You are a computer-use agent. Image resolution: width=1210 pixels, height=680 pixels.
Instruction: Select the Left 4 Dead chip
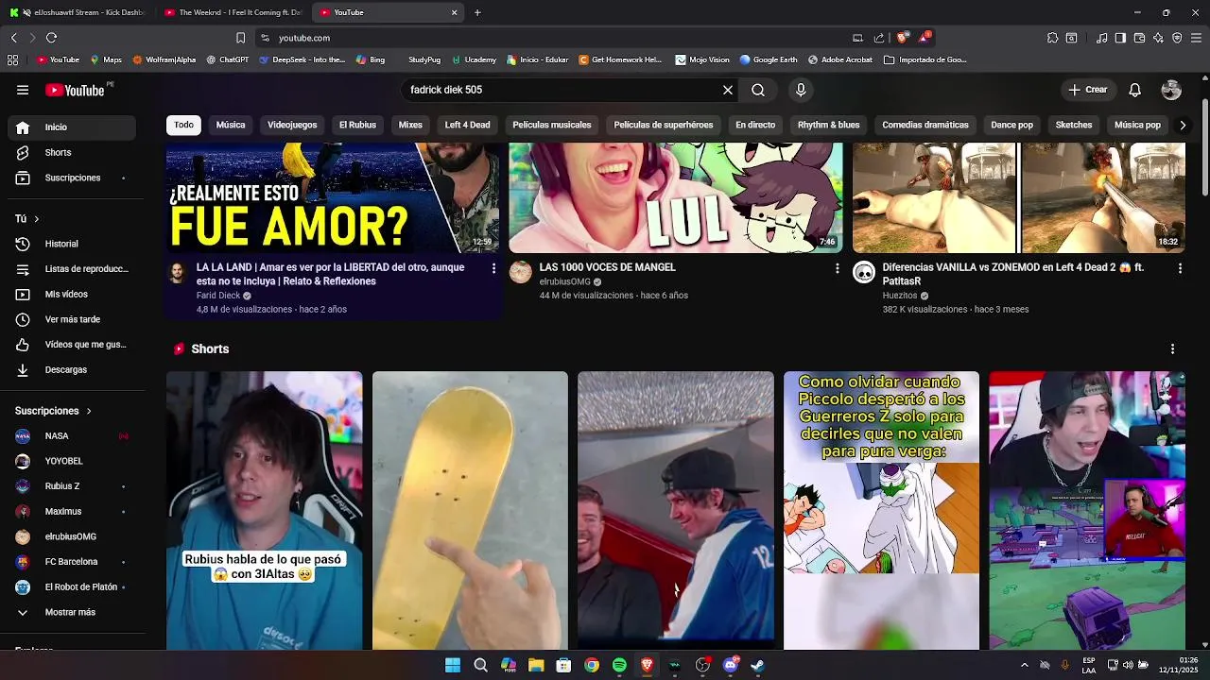point(467,125)
